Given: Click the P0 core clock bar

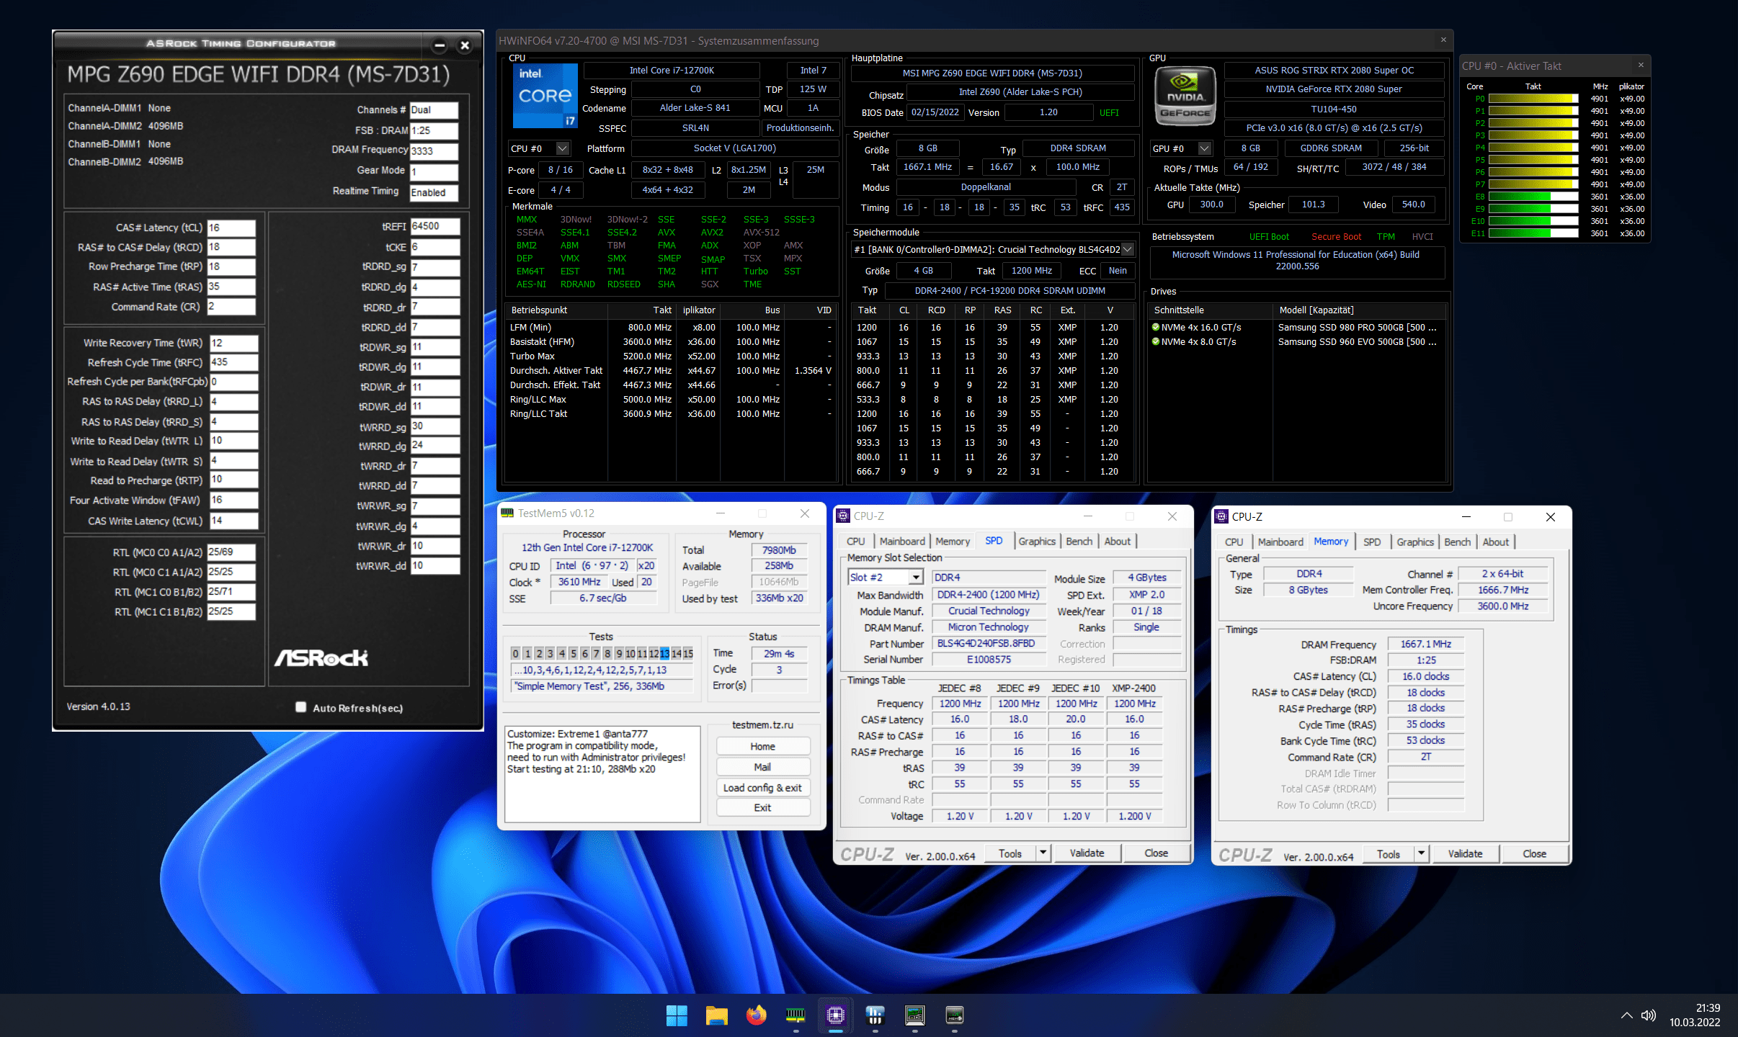Looking at the screenshot, I should pyautogui.click(x=1533, y=99).
